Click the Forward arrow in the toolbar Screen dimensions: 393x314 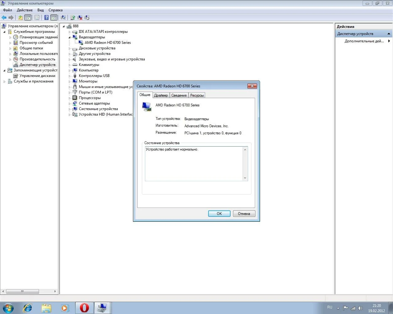11,17
